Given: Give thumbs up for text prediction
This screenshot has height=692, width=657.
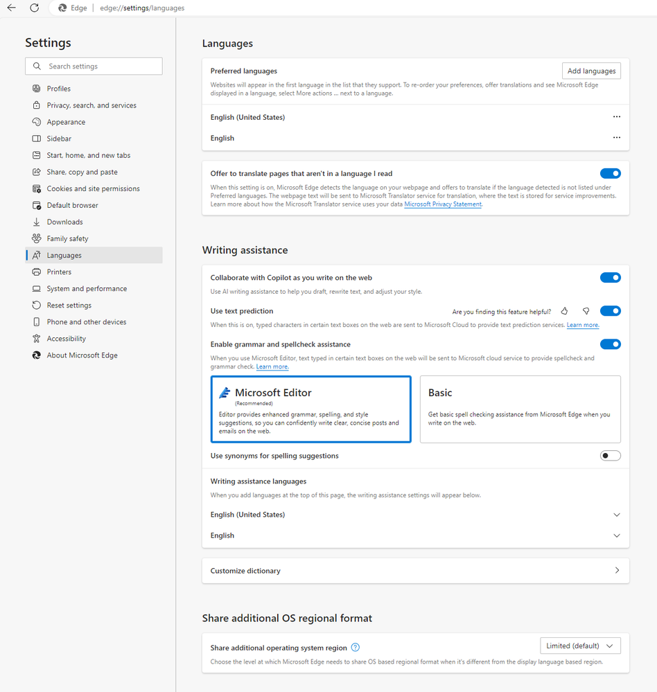Looking at the screenshot, I should pyautogui.click(x=564, y=311).
